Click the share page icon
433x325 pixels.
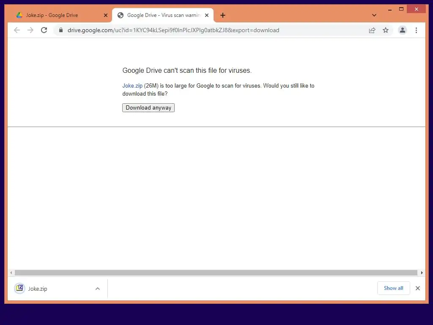(372, 30)
